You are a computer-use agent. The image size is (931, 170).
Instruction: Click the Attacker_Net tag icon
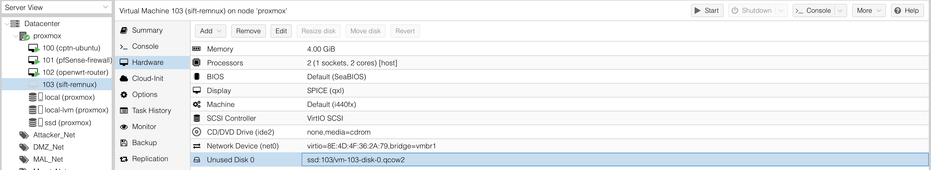pos(24,135)
